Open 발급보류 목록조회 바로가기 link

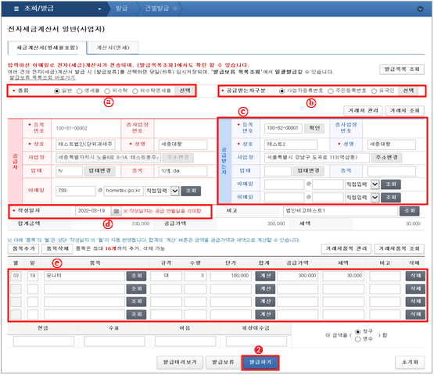coord(42,77)
